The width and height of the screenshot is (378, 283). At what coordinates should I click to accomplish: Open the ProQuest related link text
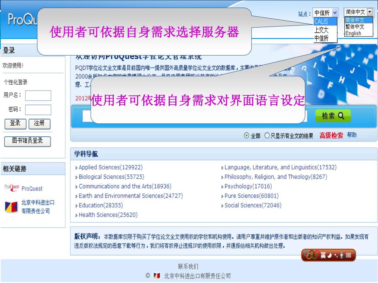[32, 189]
